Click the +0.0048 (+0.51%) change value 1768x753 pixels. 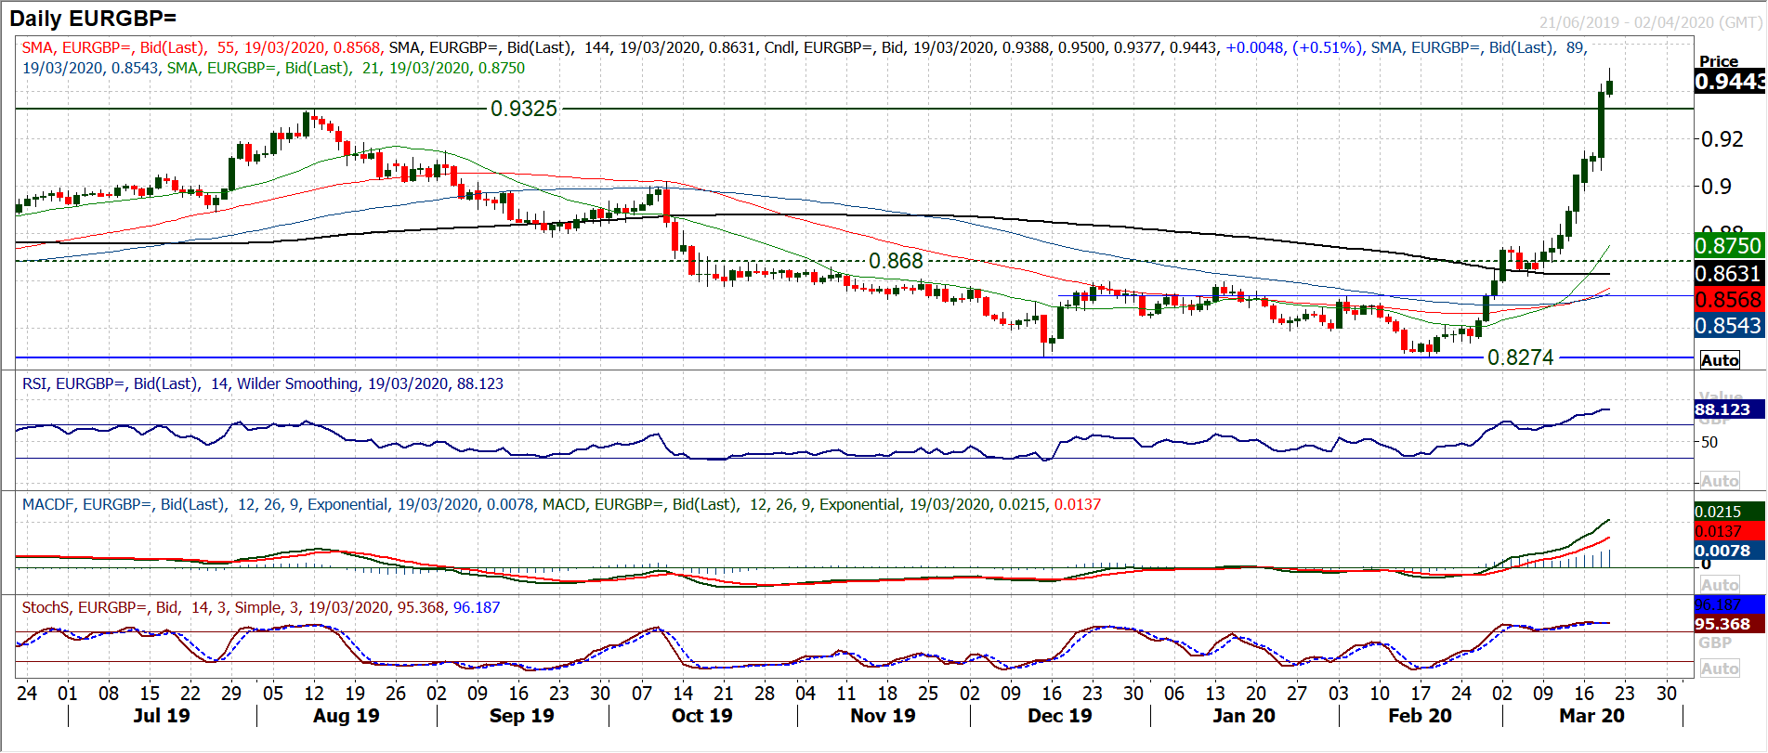point(1292,47)
